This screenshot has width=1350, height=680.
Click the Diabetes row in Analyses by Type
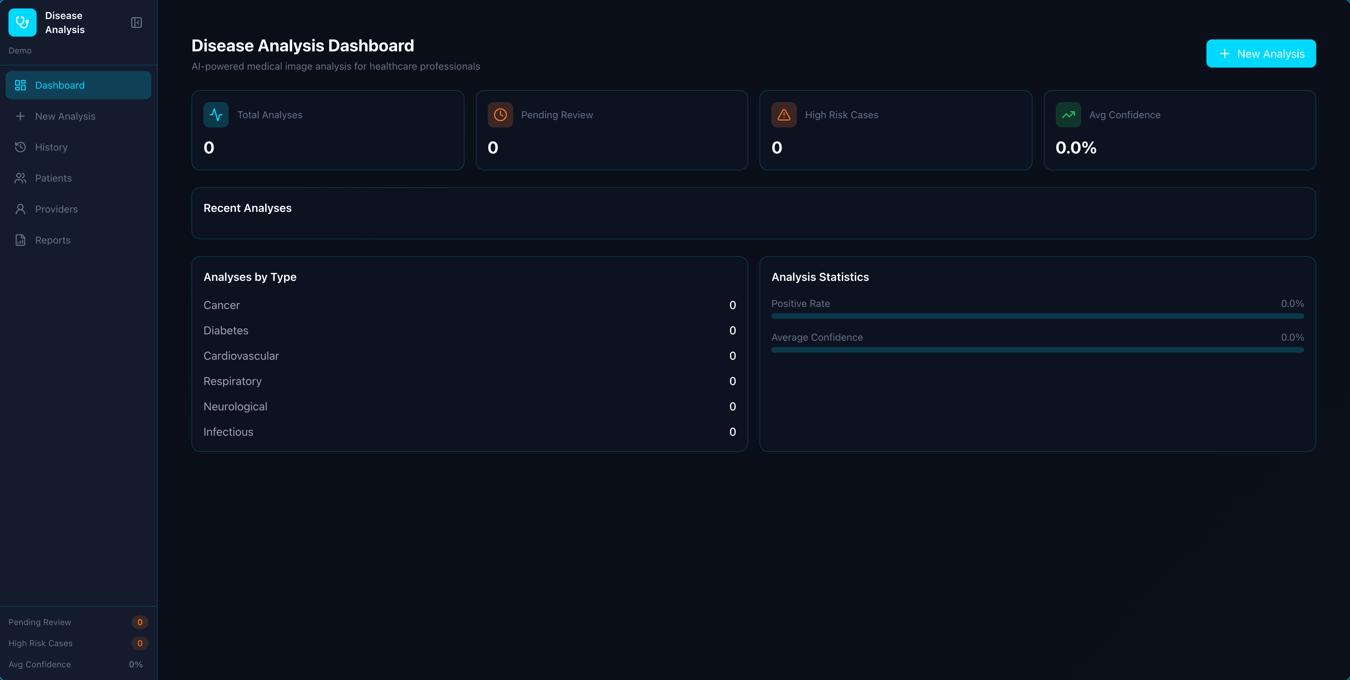[x=469, y=331]
